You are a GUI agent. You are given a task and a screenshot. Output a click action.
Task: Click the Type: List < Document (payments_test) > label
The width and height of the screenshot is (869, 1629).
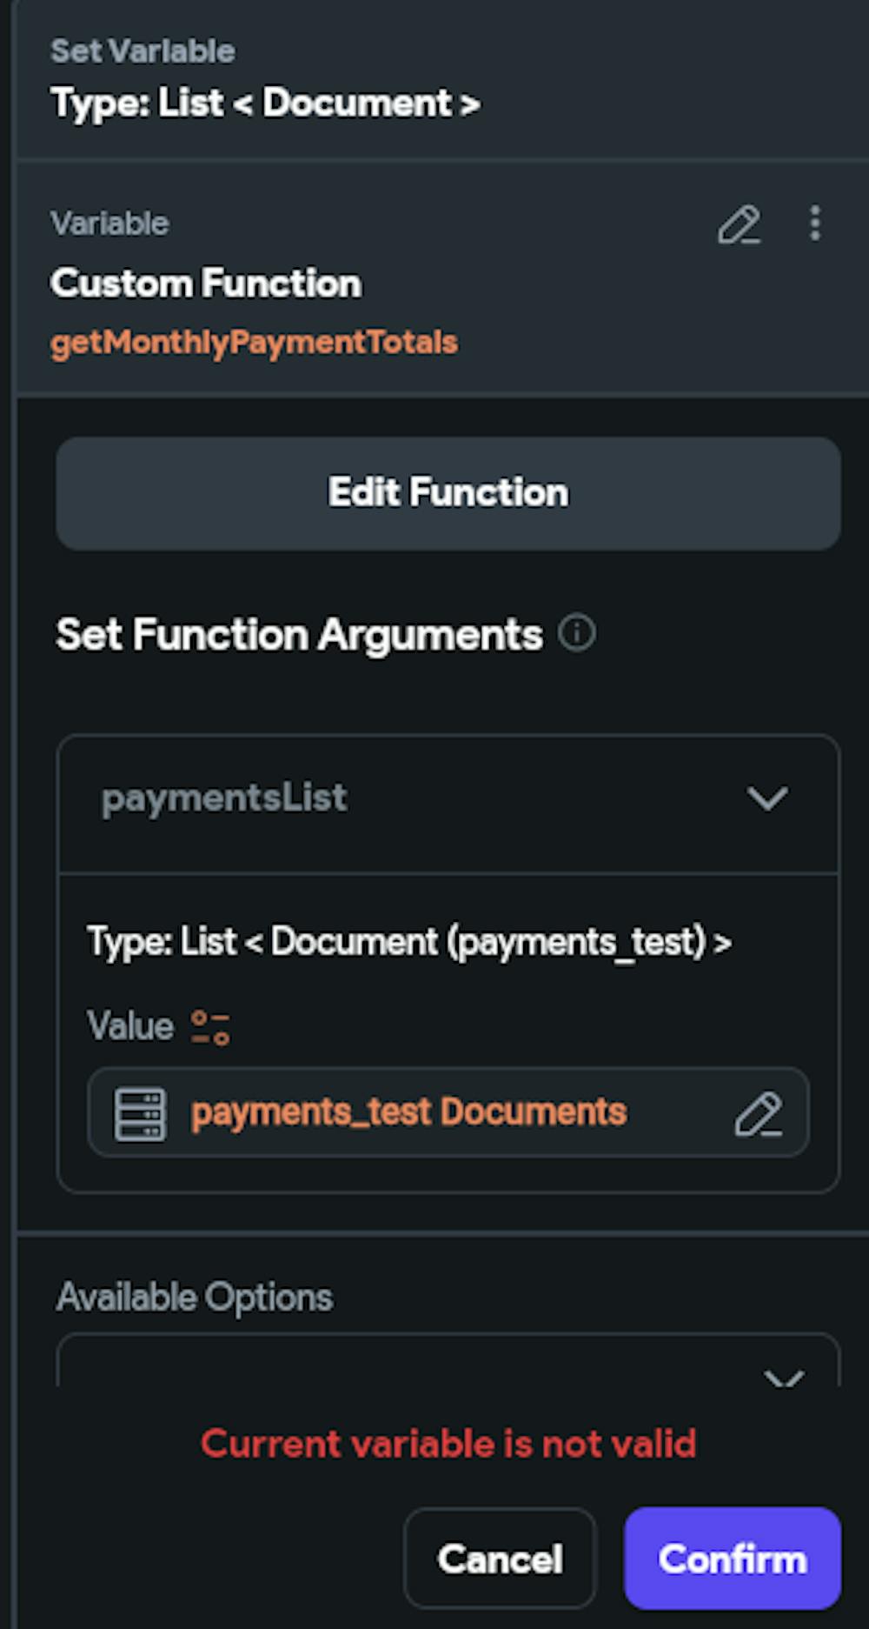coord(408,942)
